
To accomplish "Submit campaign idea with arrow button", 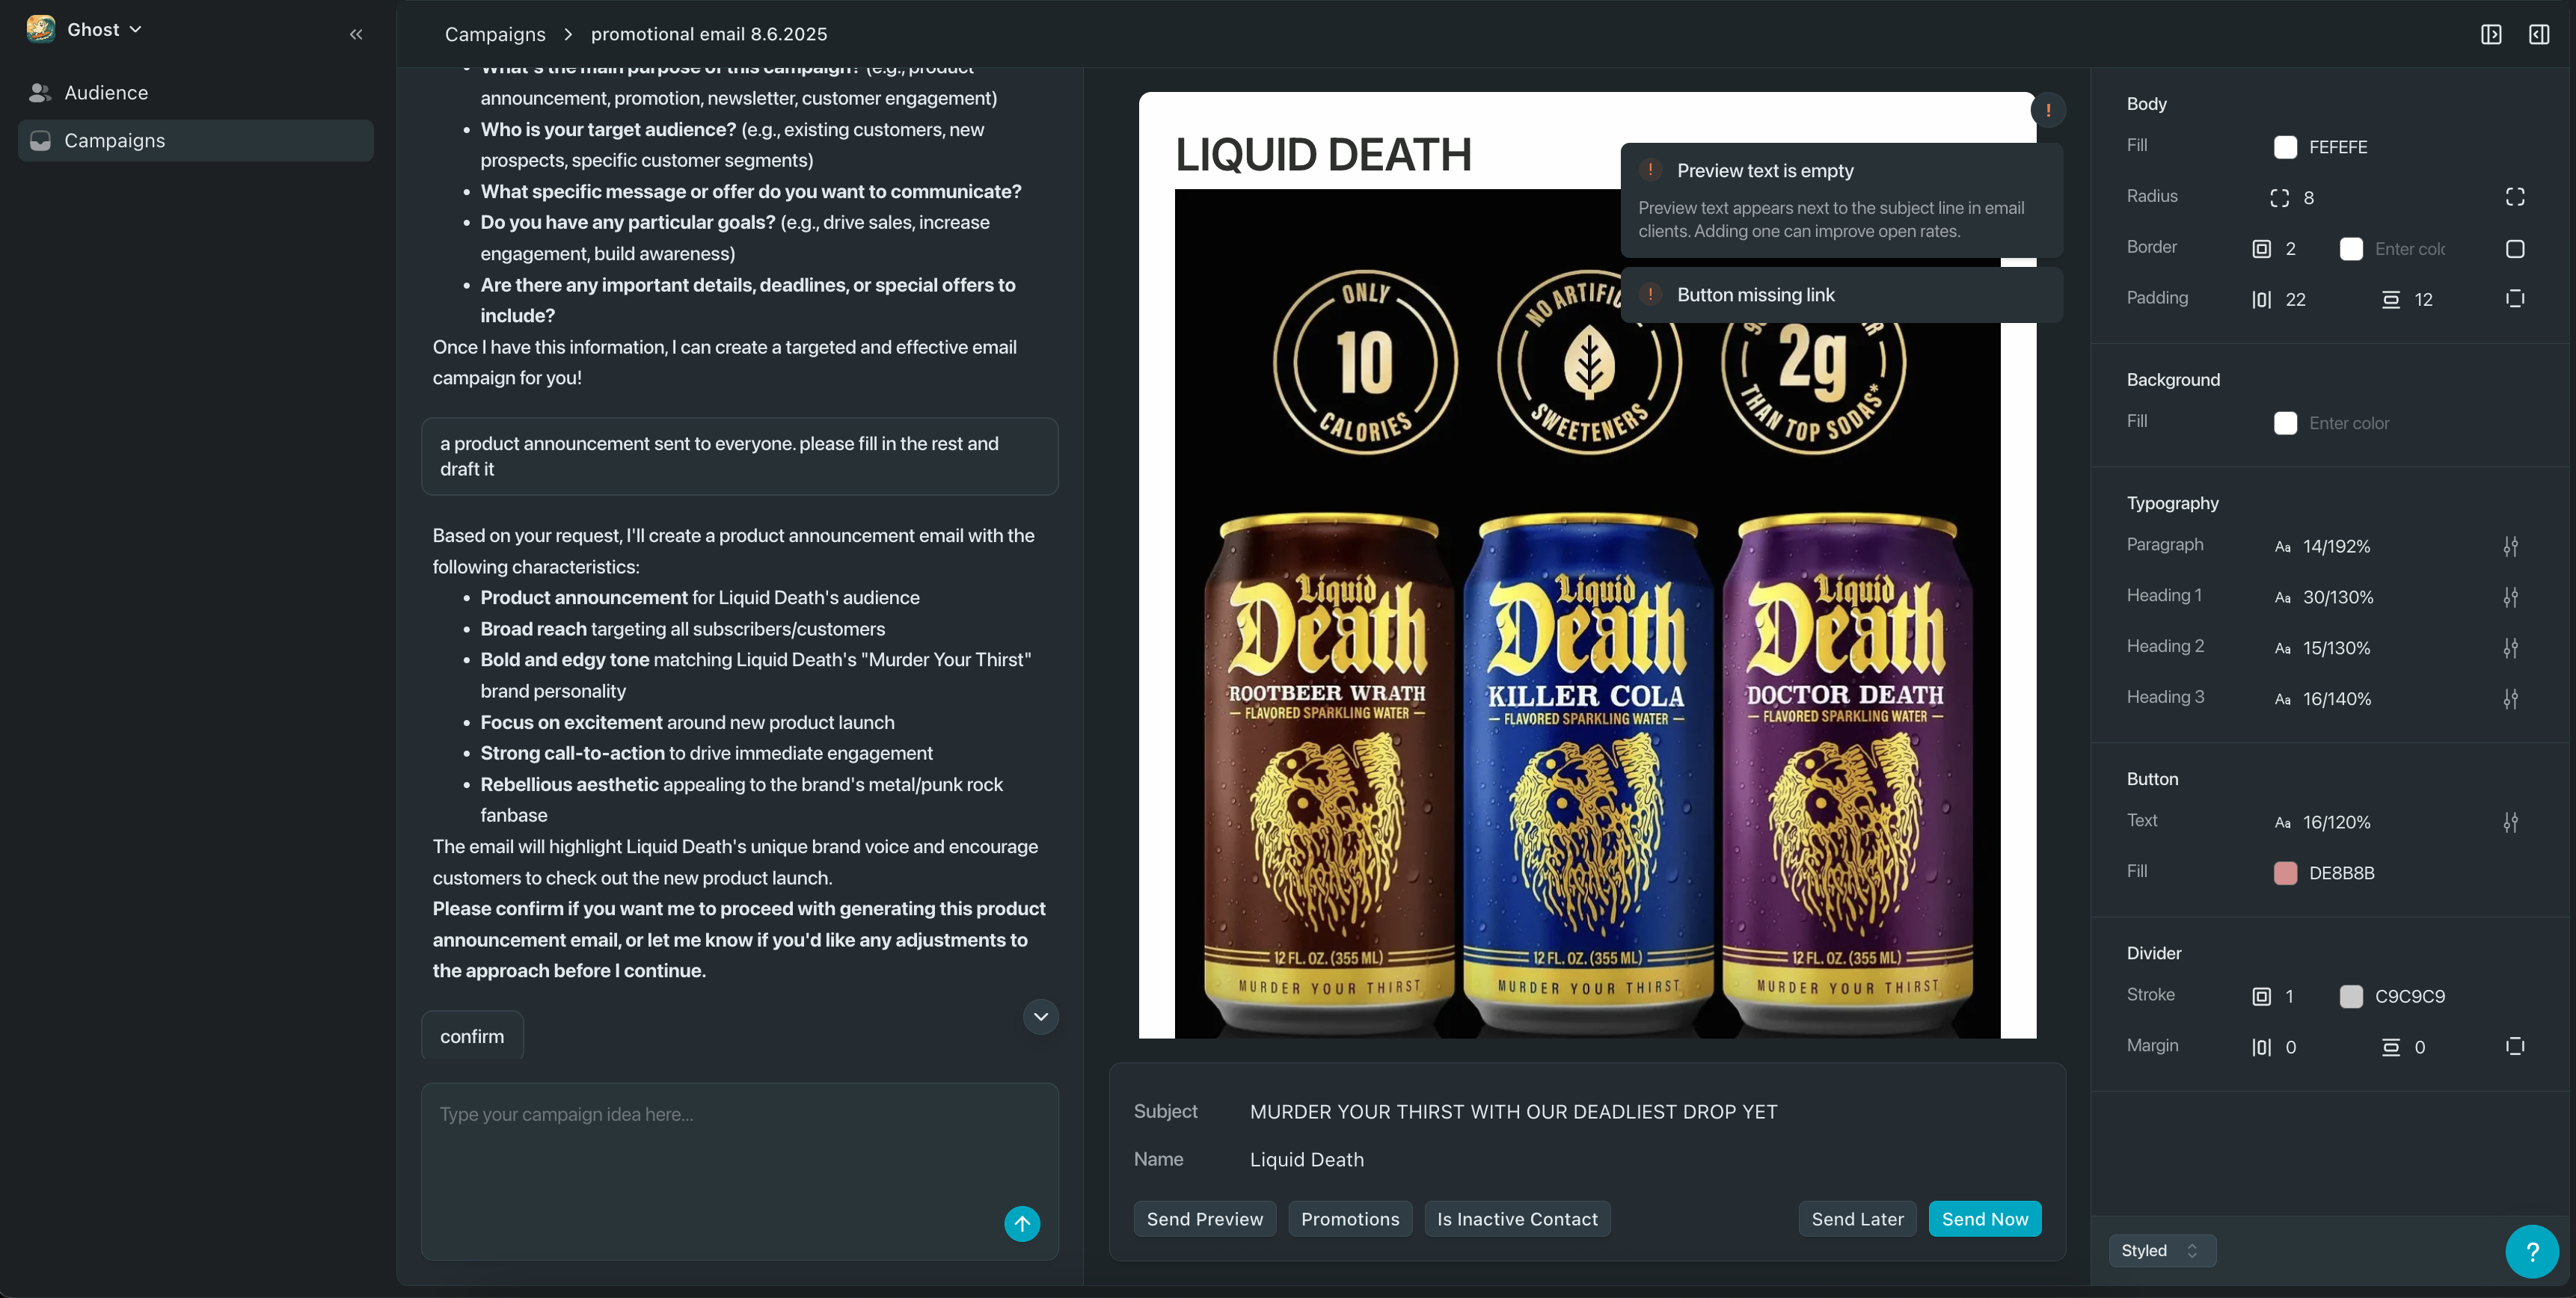I will pos(1021,1223).
